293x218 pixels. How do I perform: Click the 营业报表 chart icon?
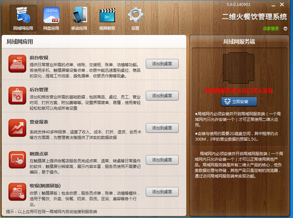click(x=17, y=128)
